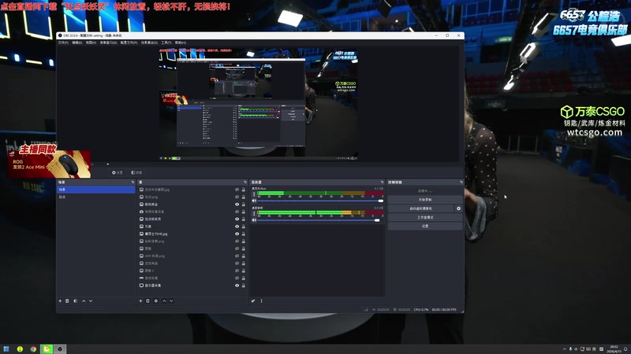Image resolution: width=631 pixels, height=354 pixels.
Task: Adjust microphone/Aux volume slider handle
Action: click(x=381, y=201)
